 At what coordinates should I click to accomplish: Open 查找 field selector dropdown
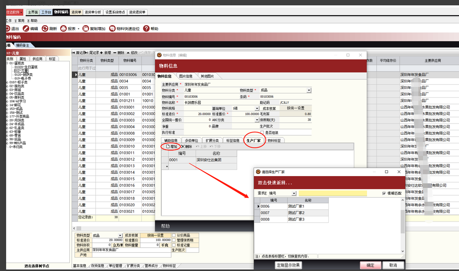pyautogui.click(x=294, y=193)
